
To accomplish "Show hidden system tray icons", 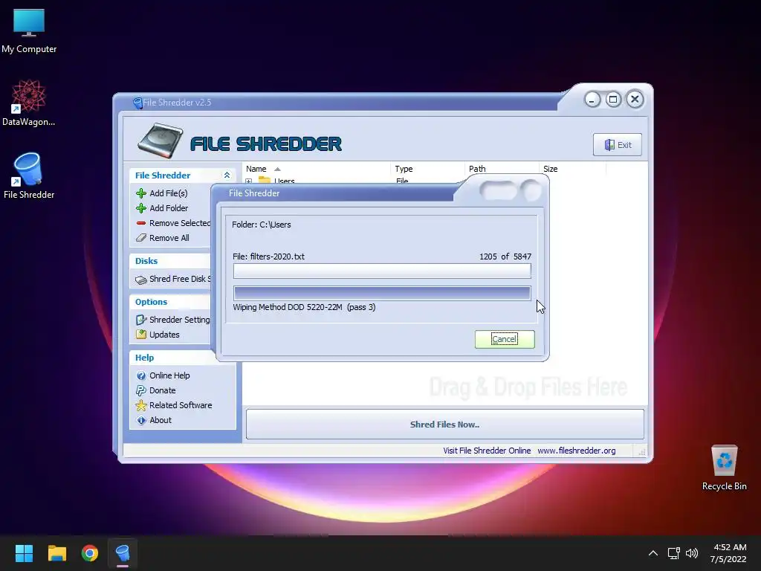I will tap(653, 553).
